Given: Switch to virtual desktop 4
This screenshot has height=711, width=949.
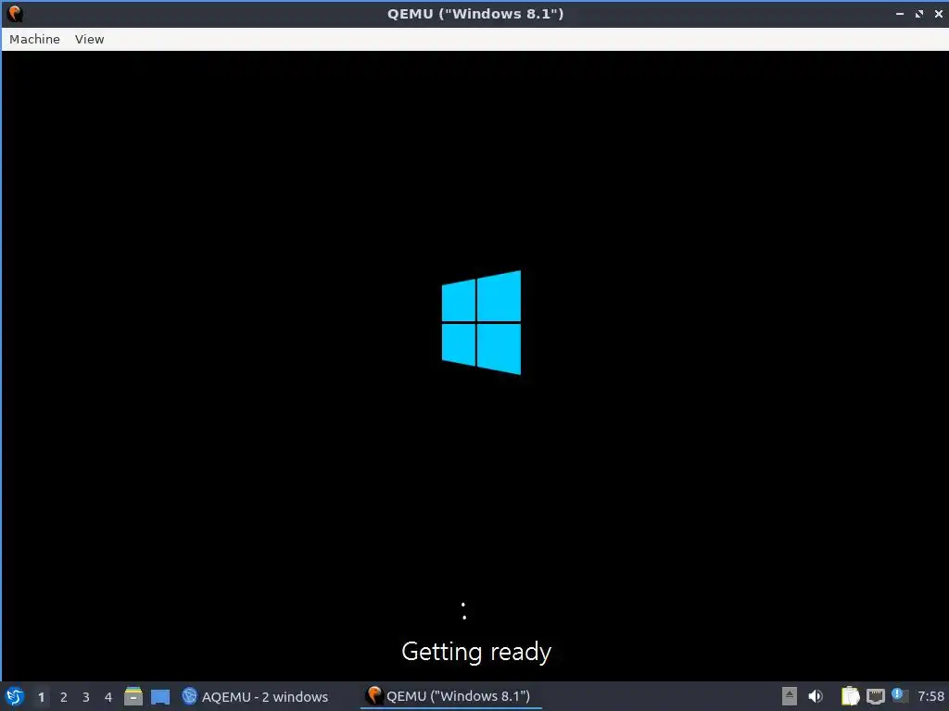Looking at the screenshot, I should pyautogui.click(x=108, y=697).
